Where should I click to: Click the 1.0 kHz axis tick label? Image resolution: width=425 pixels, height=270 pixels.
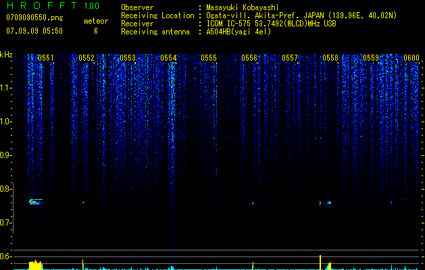click(x=5, y=122)
